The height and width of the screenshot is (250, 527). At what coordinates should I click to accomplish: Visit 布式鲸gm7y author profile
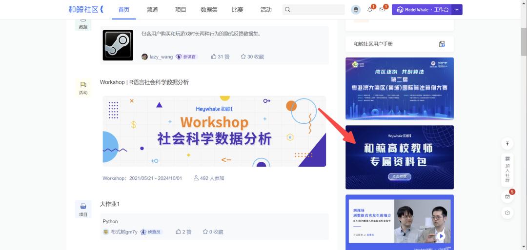point(124,232)
